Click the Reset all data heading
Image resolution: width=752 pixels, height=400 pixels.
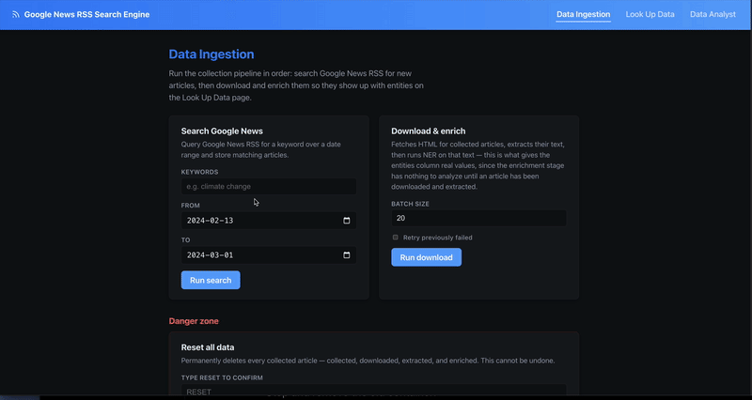pos(208,347)
